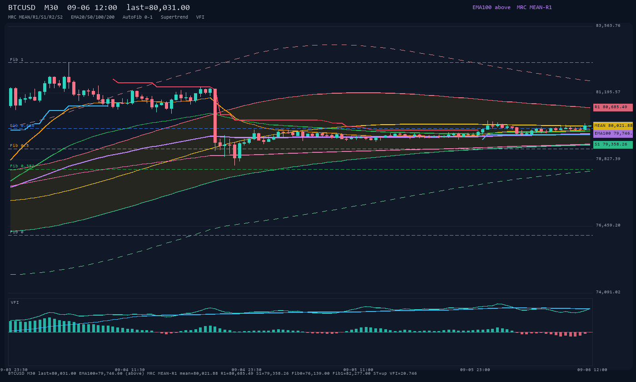Click the last=80,031.00 price in the title
This screenshot has width=636, height=382.
coord(158,8)
